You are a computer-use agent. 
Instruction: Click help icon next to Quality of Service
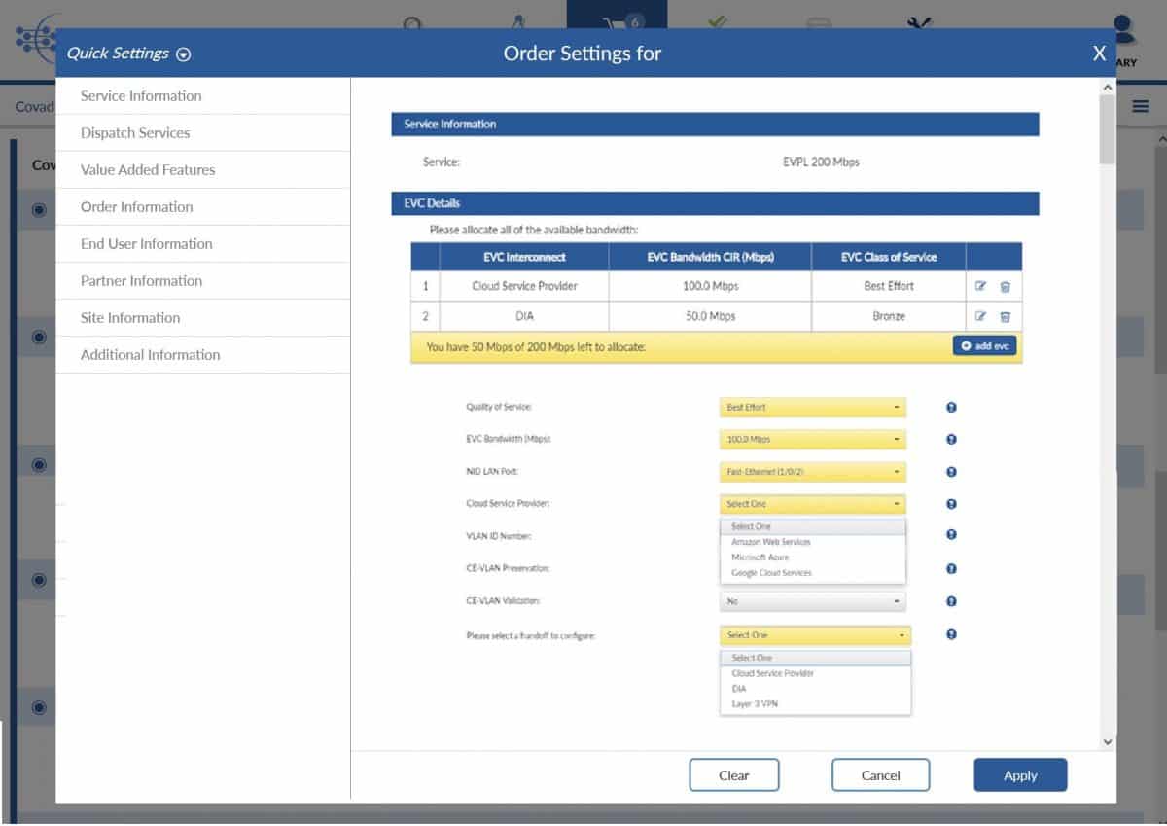pyautogui.click(x=951, y=408)
